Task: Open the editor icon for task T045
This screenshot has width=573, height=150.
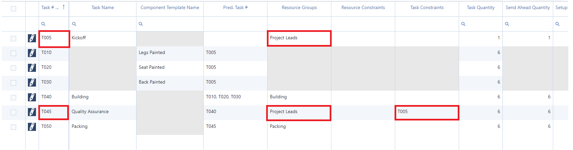Action: (32, 112)
